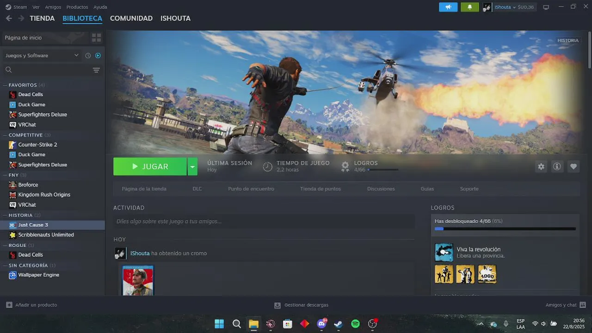Open Punto de encuentro link
The width and height of the screenshot is (592, 333).
tap(251, 189)
